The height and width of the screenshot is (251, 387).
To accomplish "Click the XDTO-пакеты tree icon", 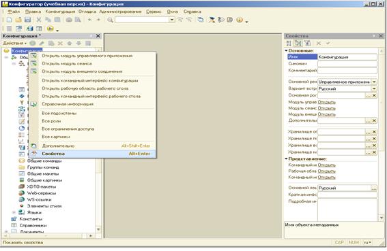I will (22, 186).
